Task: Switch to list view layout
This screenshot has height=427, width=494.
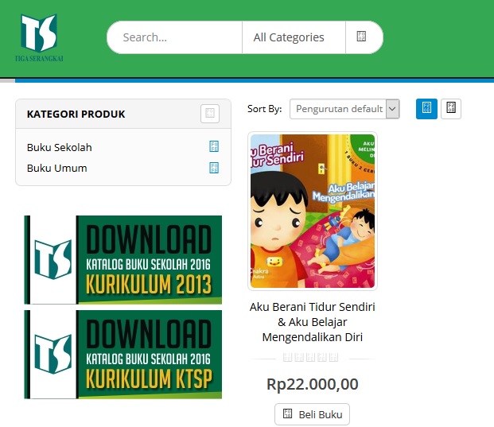Action: click(451, 109)
